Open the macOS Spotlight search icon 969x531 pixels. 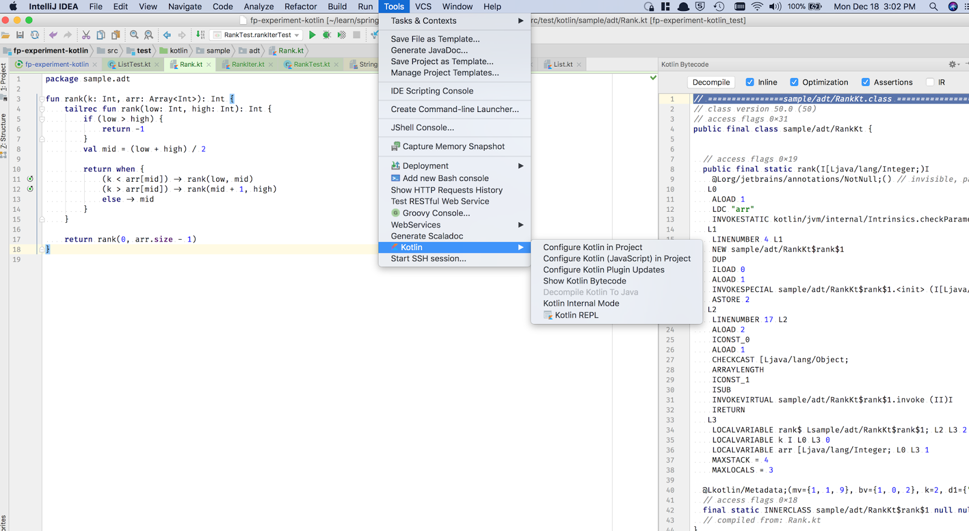click(933, 7)
